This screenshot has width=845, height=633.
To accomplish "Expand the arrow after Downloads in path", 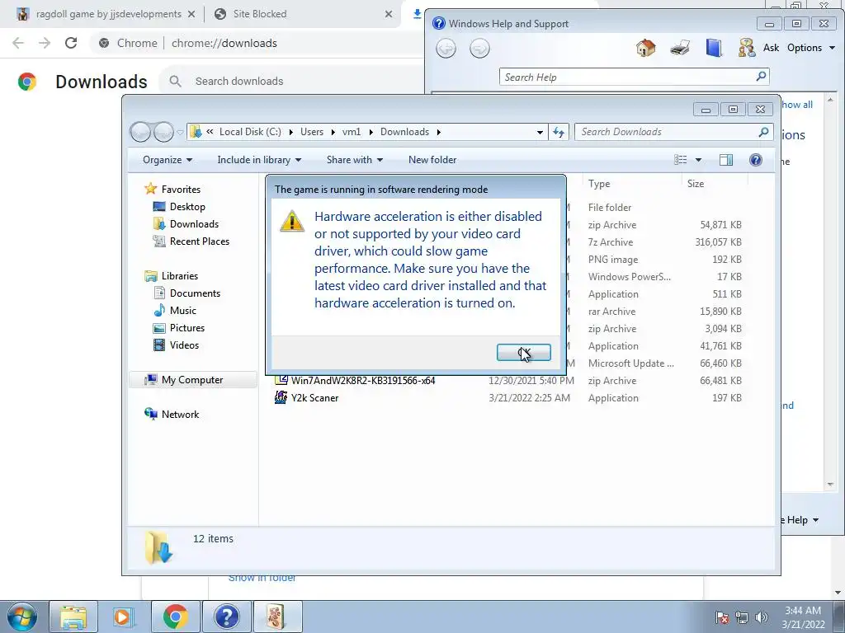I will point(439,133).
